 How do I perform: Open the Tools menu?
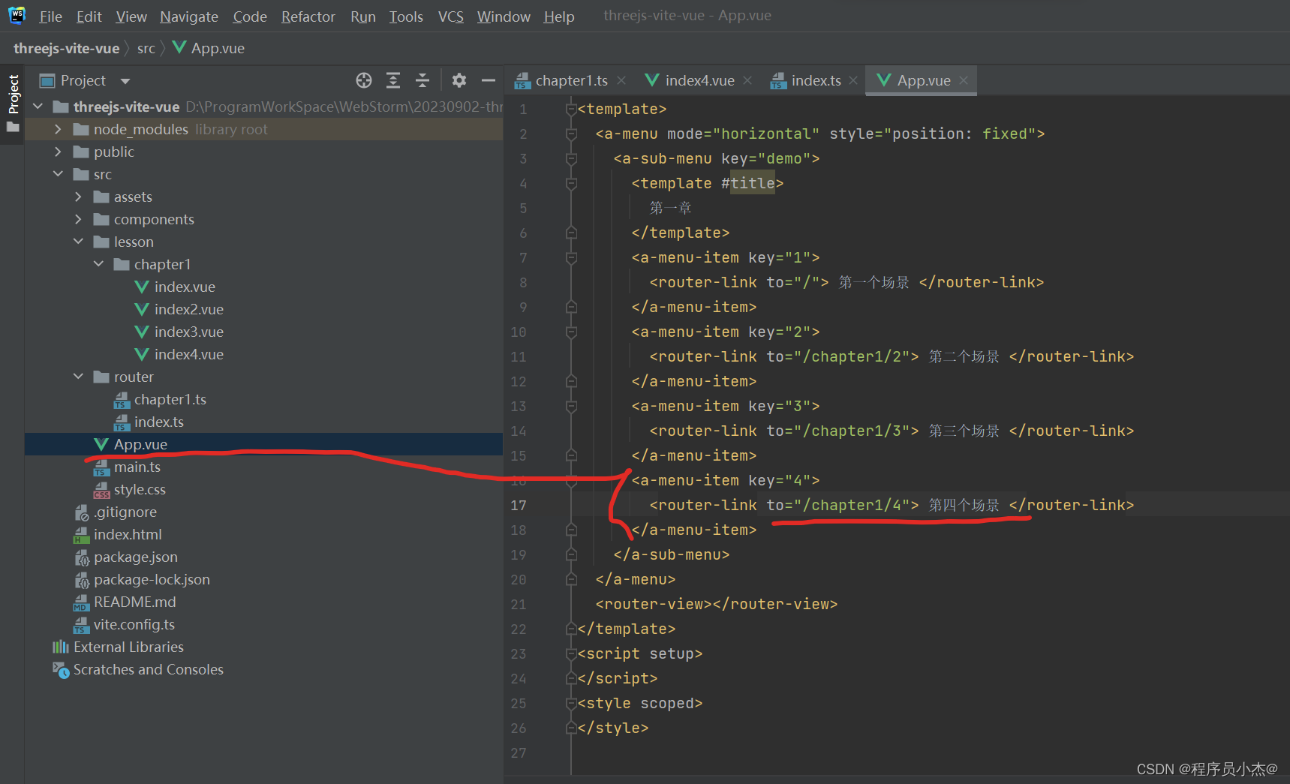coord(406,17)
